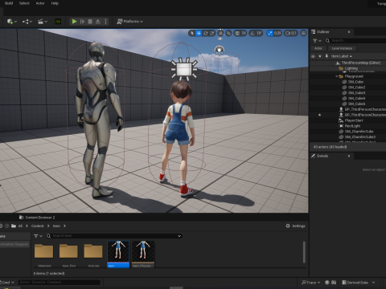Choose the Select objects mode in viewport

pyautogui.click(x=191, y=33)
